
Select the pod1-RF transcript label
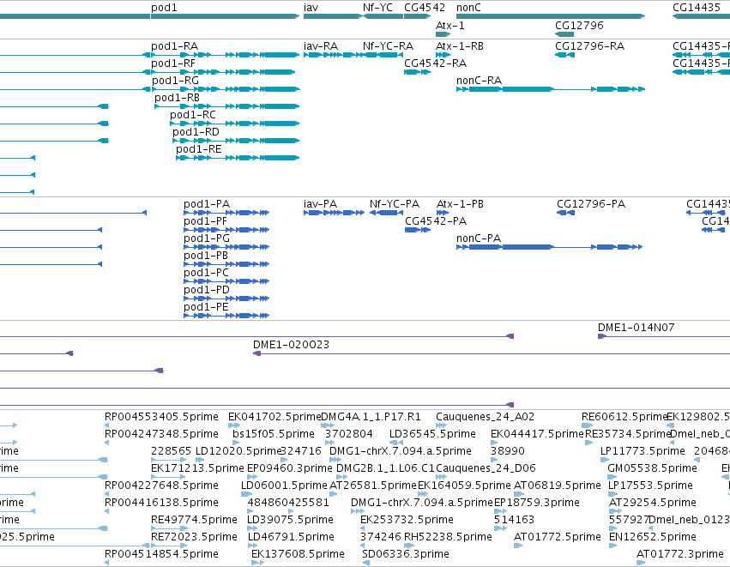[x=173, y=63]
